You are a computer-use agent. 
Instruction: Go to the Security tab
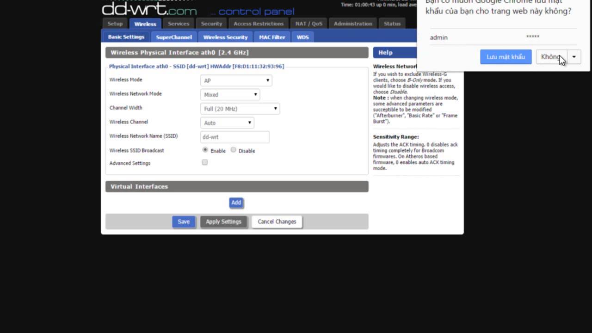(x=212, y=24)
